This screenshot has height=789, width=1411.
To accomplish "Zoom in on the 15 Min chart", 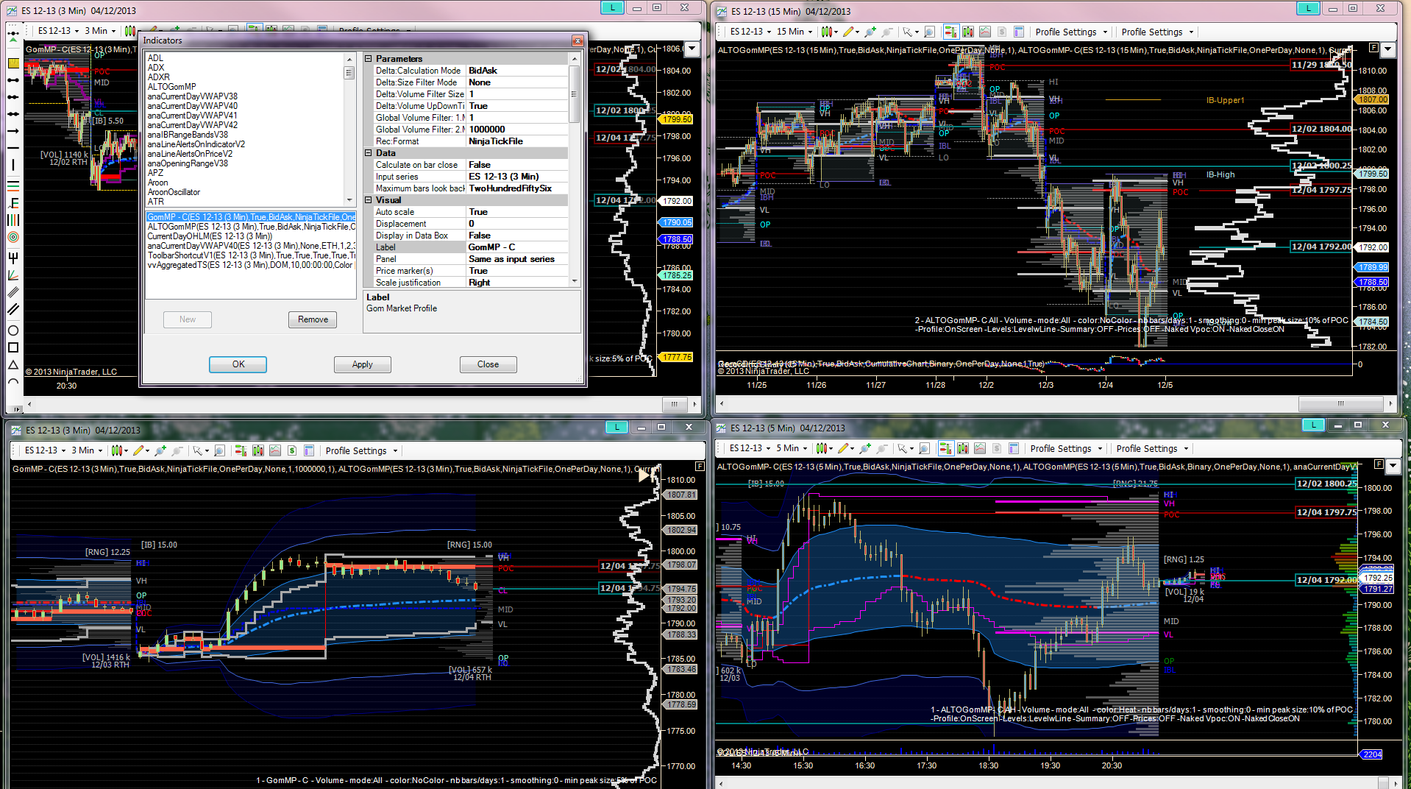I will [x=870, y=32].
